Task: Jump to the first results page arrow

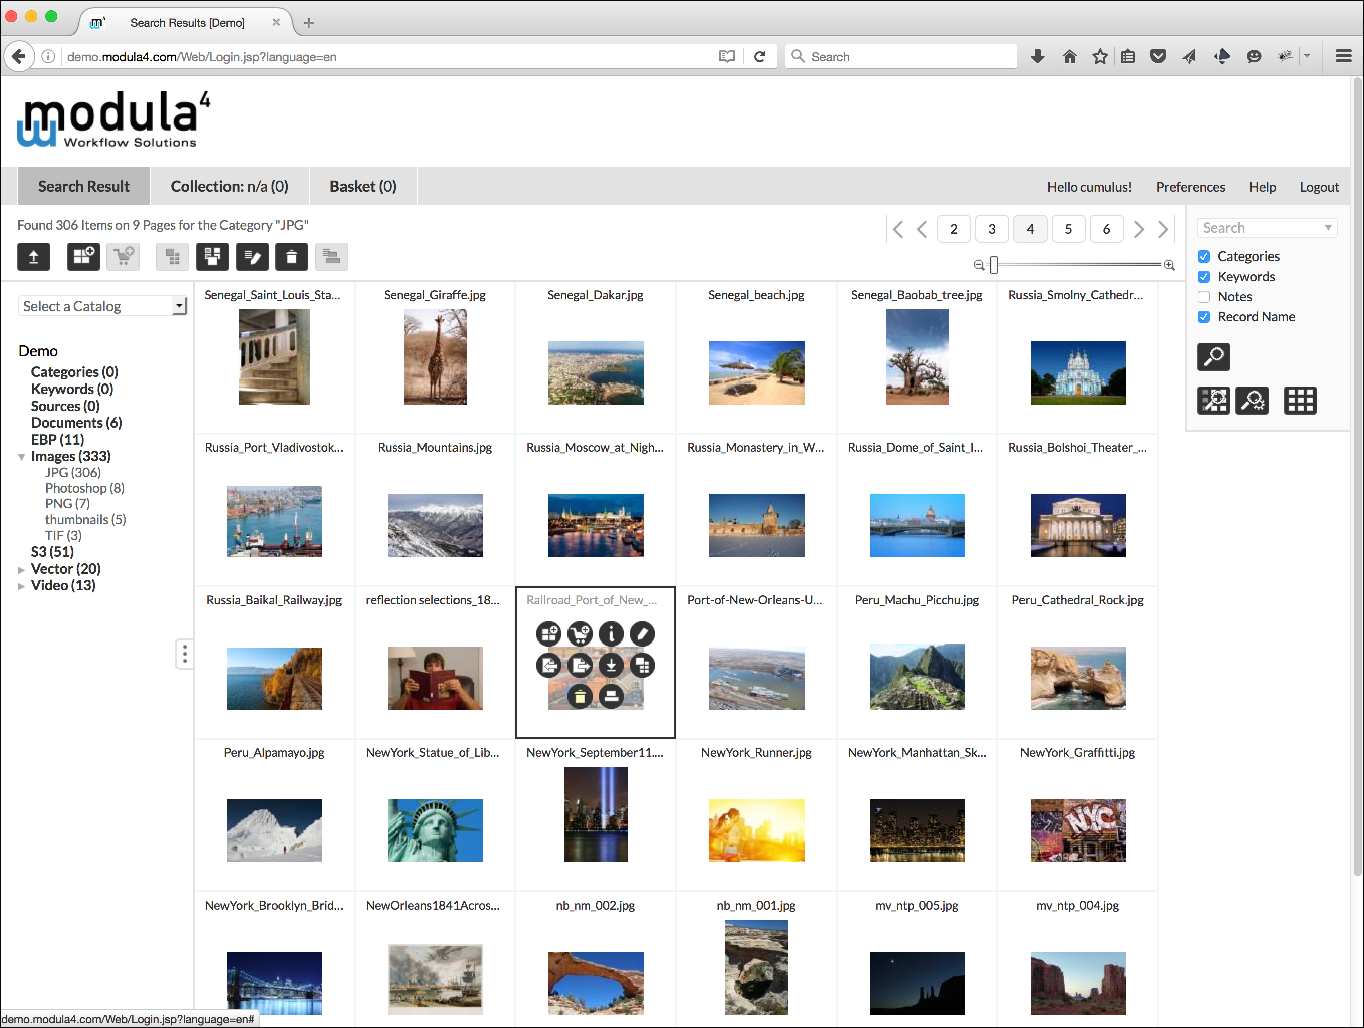Action: [x=898, y=229]
